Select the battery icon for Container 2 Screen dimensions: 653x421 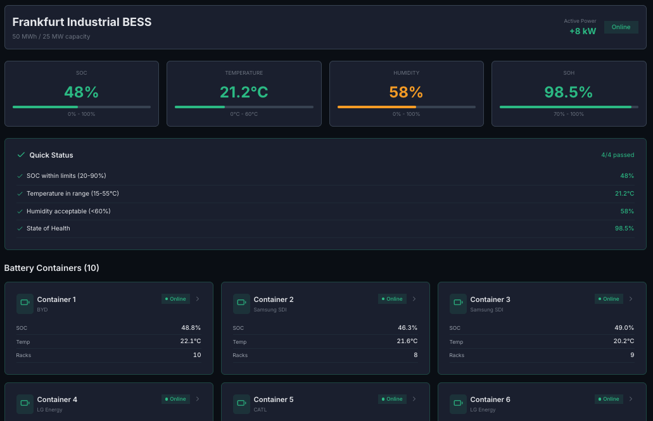241,303
